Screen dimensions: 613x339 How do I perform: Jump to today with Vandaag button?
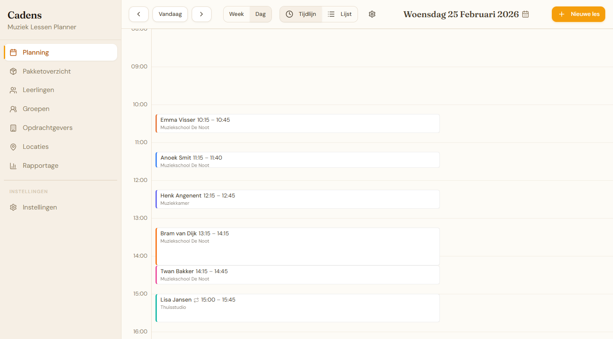[x=170, y=14]
